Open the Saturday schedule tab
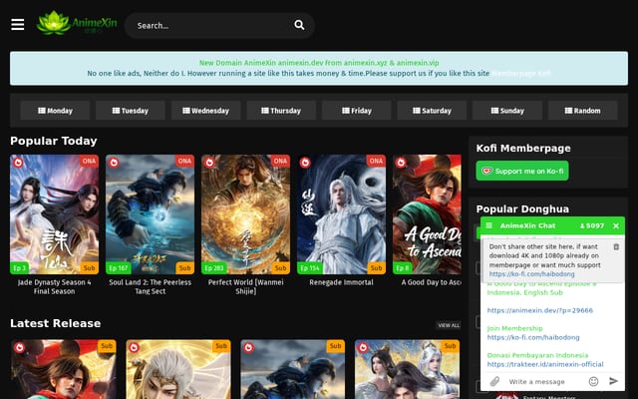 click(432, 111)
